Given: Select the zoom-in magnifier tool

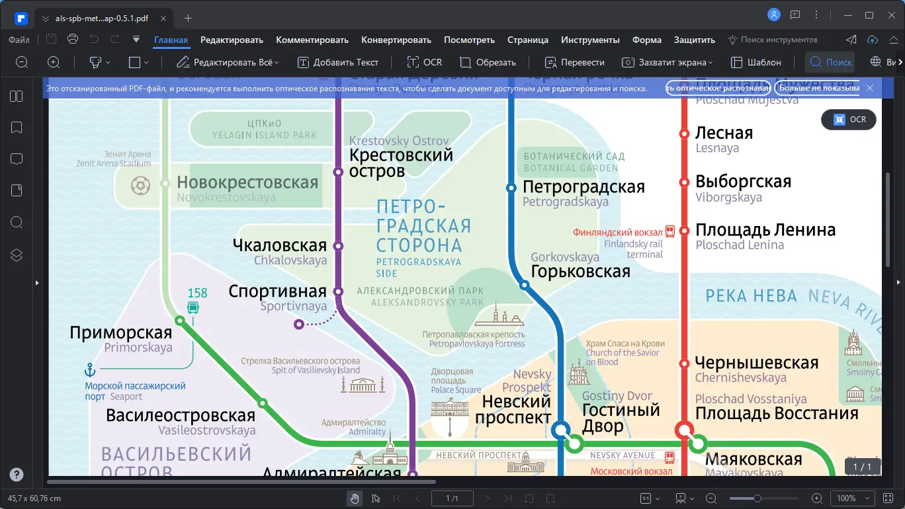Looking at the screenshot, I should tap(54, 62).
